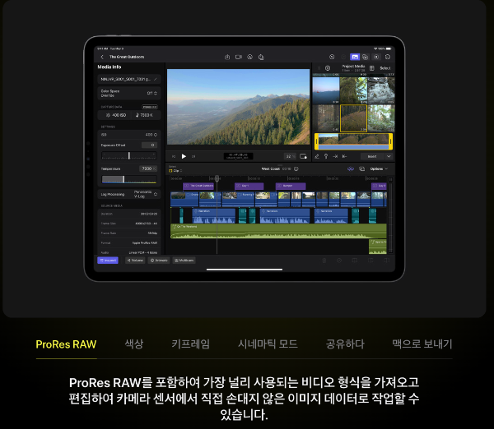This screenshot has width=494, height=429.
Task: Select The Great Outdoors purple title clip
Action: [x=198, y=186]
